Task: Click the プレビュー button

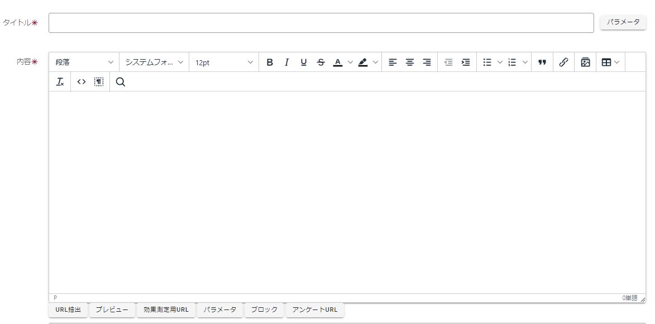Action: tap(112, 310)
